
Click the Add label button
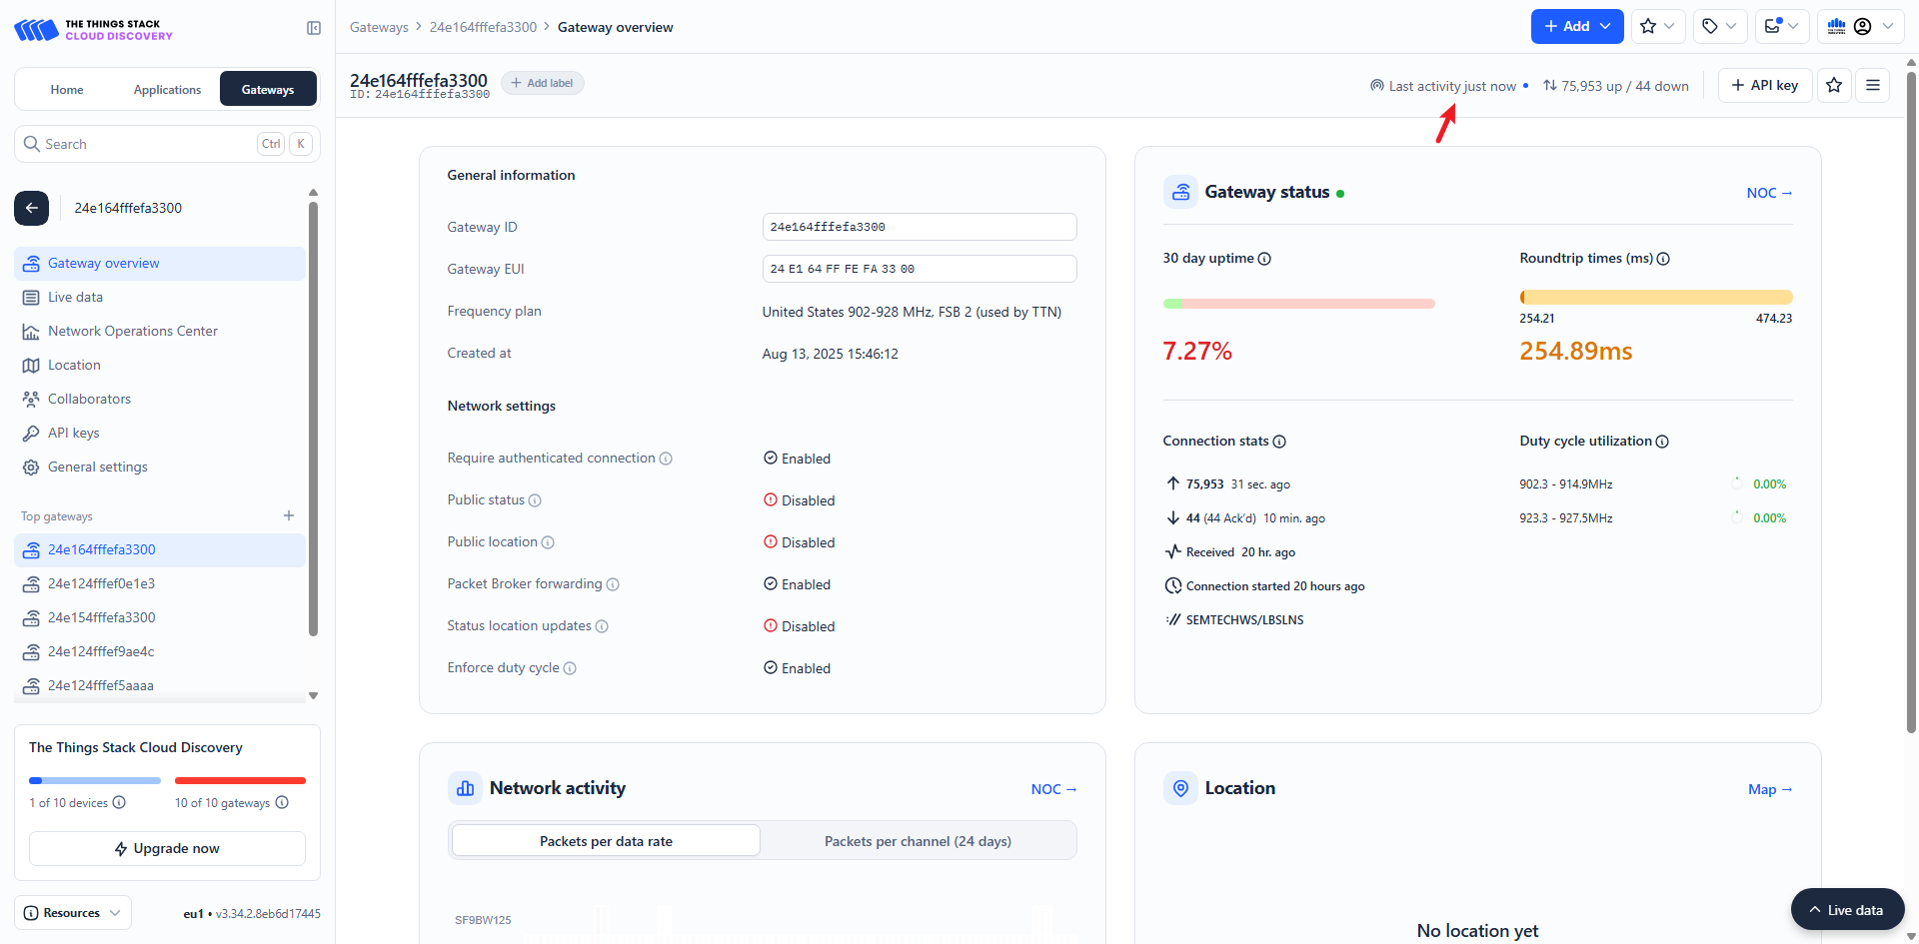[x=543, y=83]
